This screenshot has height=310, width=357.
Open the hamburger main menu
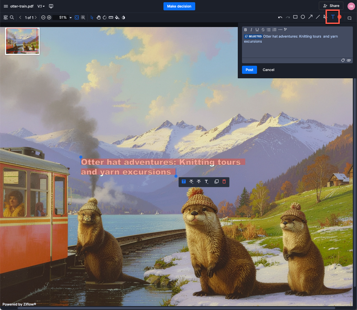coord(6,6)
